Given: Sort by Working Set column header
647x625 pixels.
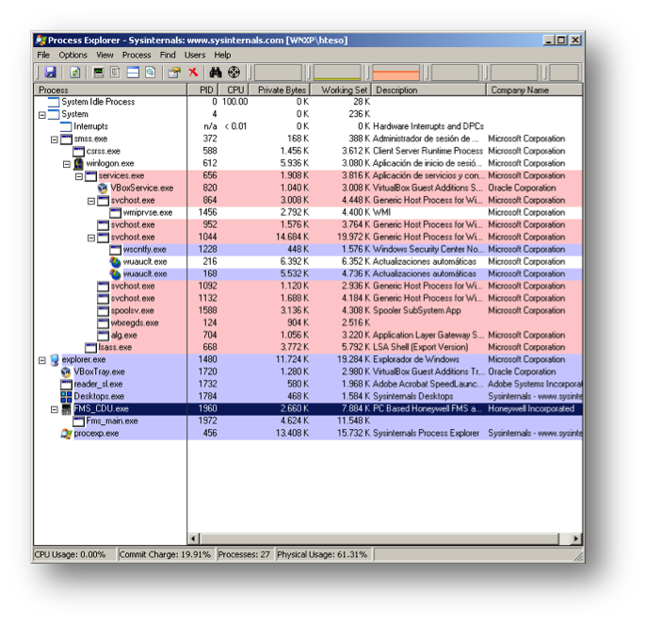Looking at the screenshot, I should click(341, 90).
